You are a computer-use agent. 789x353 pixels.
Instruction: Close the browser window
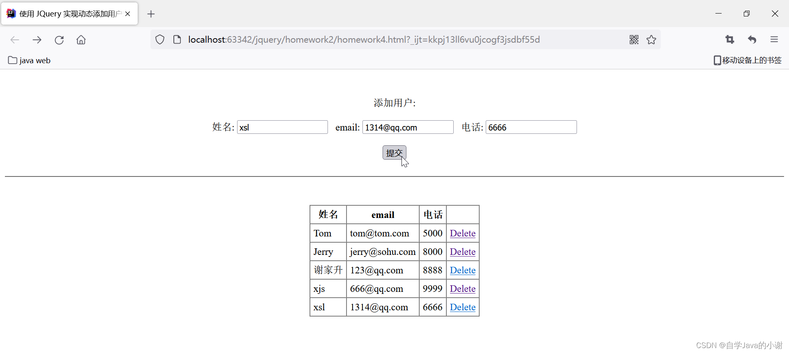[775, 14]
